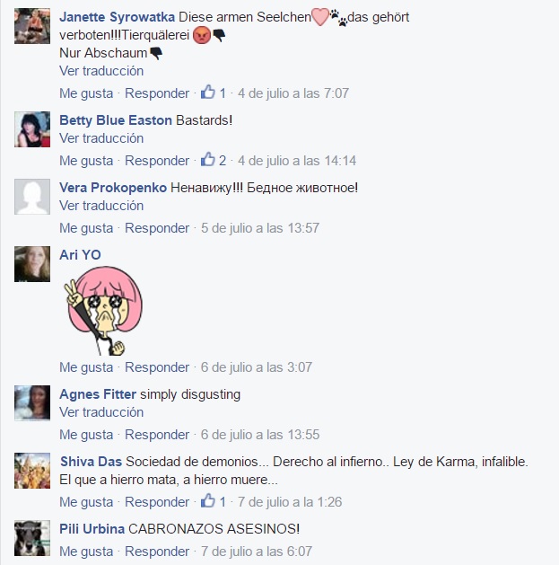Open Ari YO's profile photo
Screen dimensions: 559x565
click(32, 264)
